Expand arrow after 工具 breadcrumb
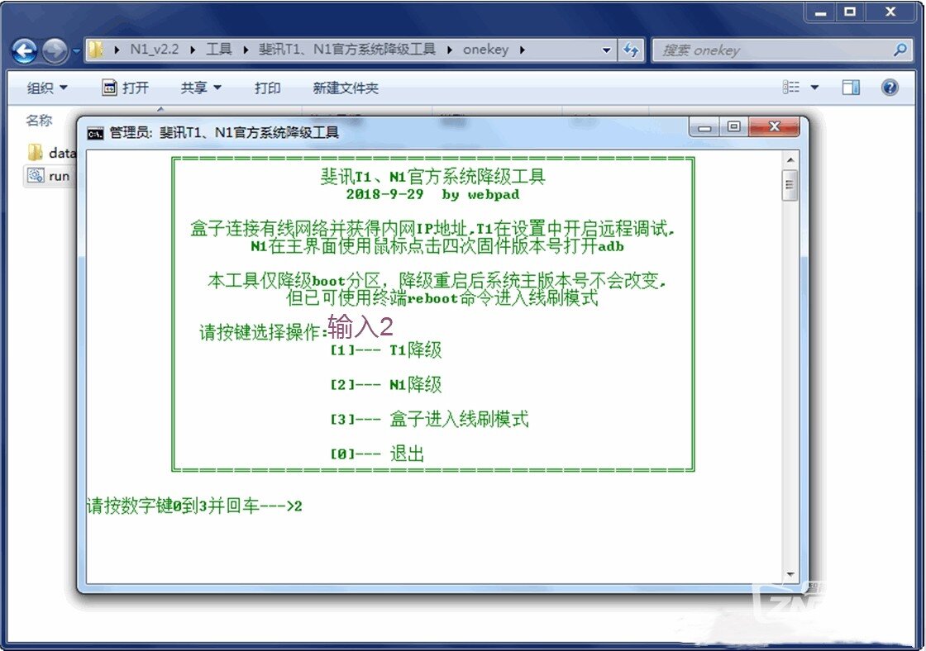926x651 pixels. pos(245,50)
